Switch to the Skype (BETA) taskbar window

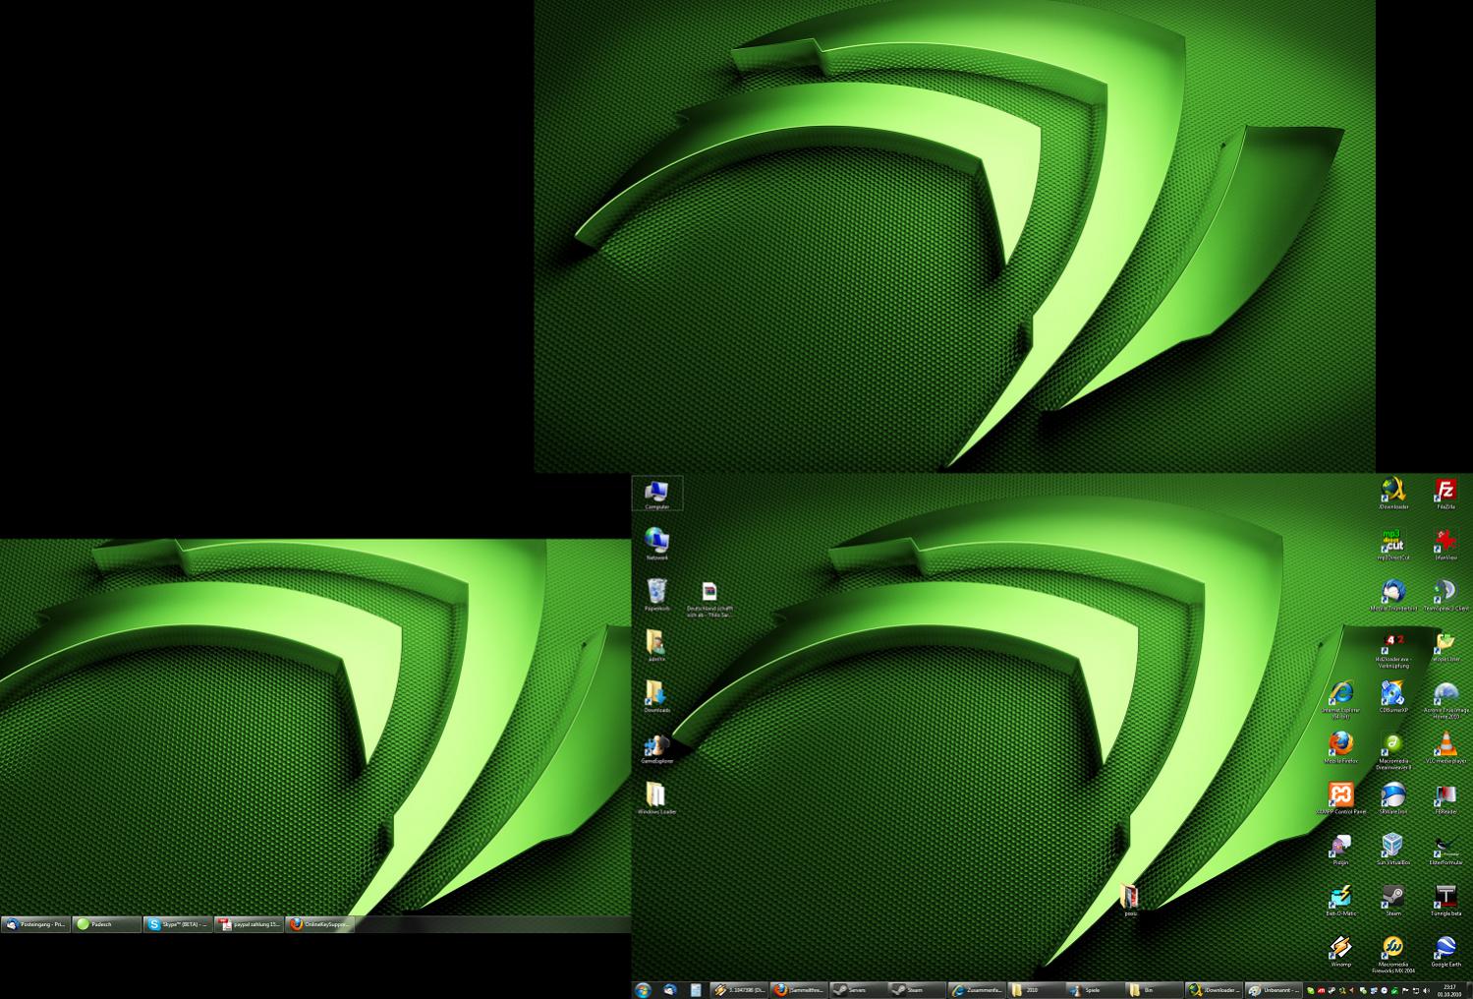(178, 924)
